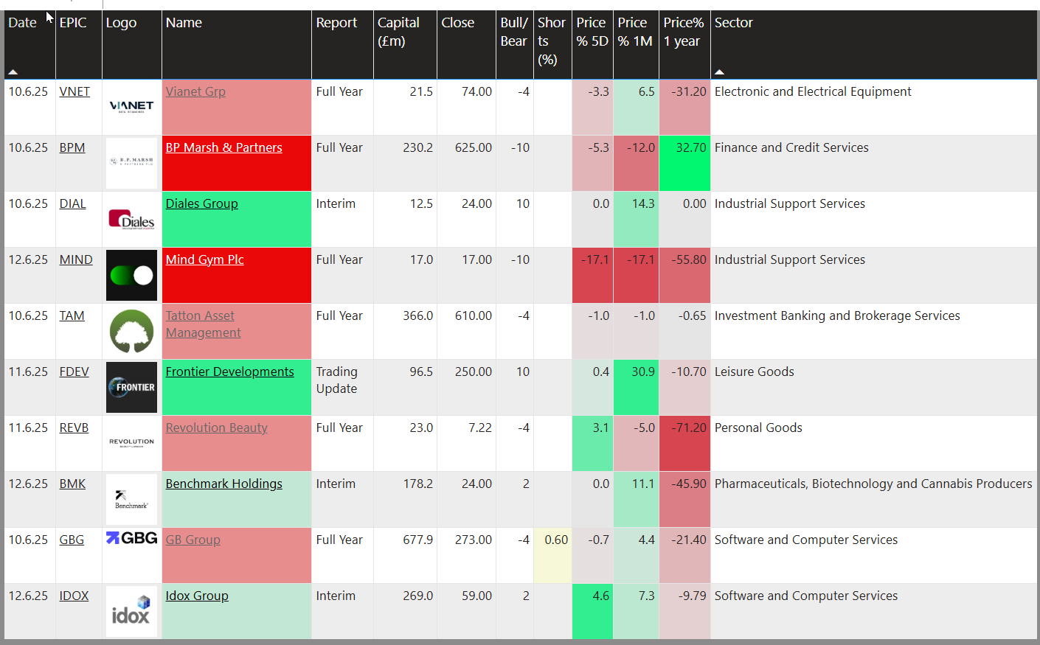Select Frontier's 30.9 monthly change cell
Image resolution: width=1040 pixels, height=645 pixels.
point(636,387)
